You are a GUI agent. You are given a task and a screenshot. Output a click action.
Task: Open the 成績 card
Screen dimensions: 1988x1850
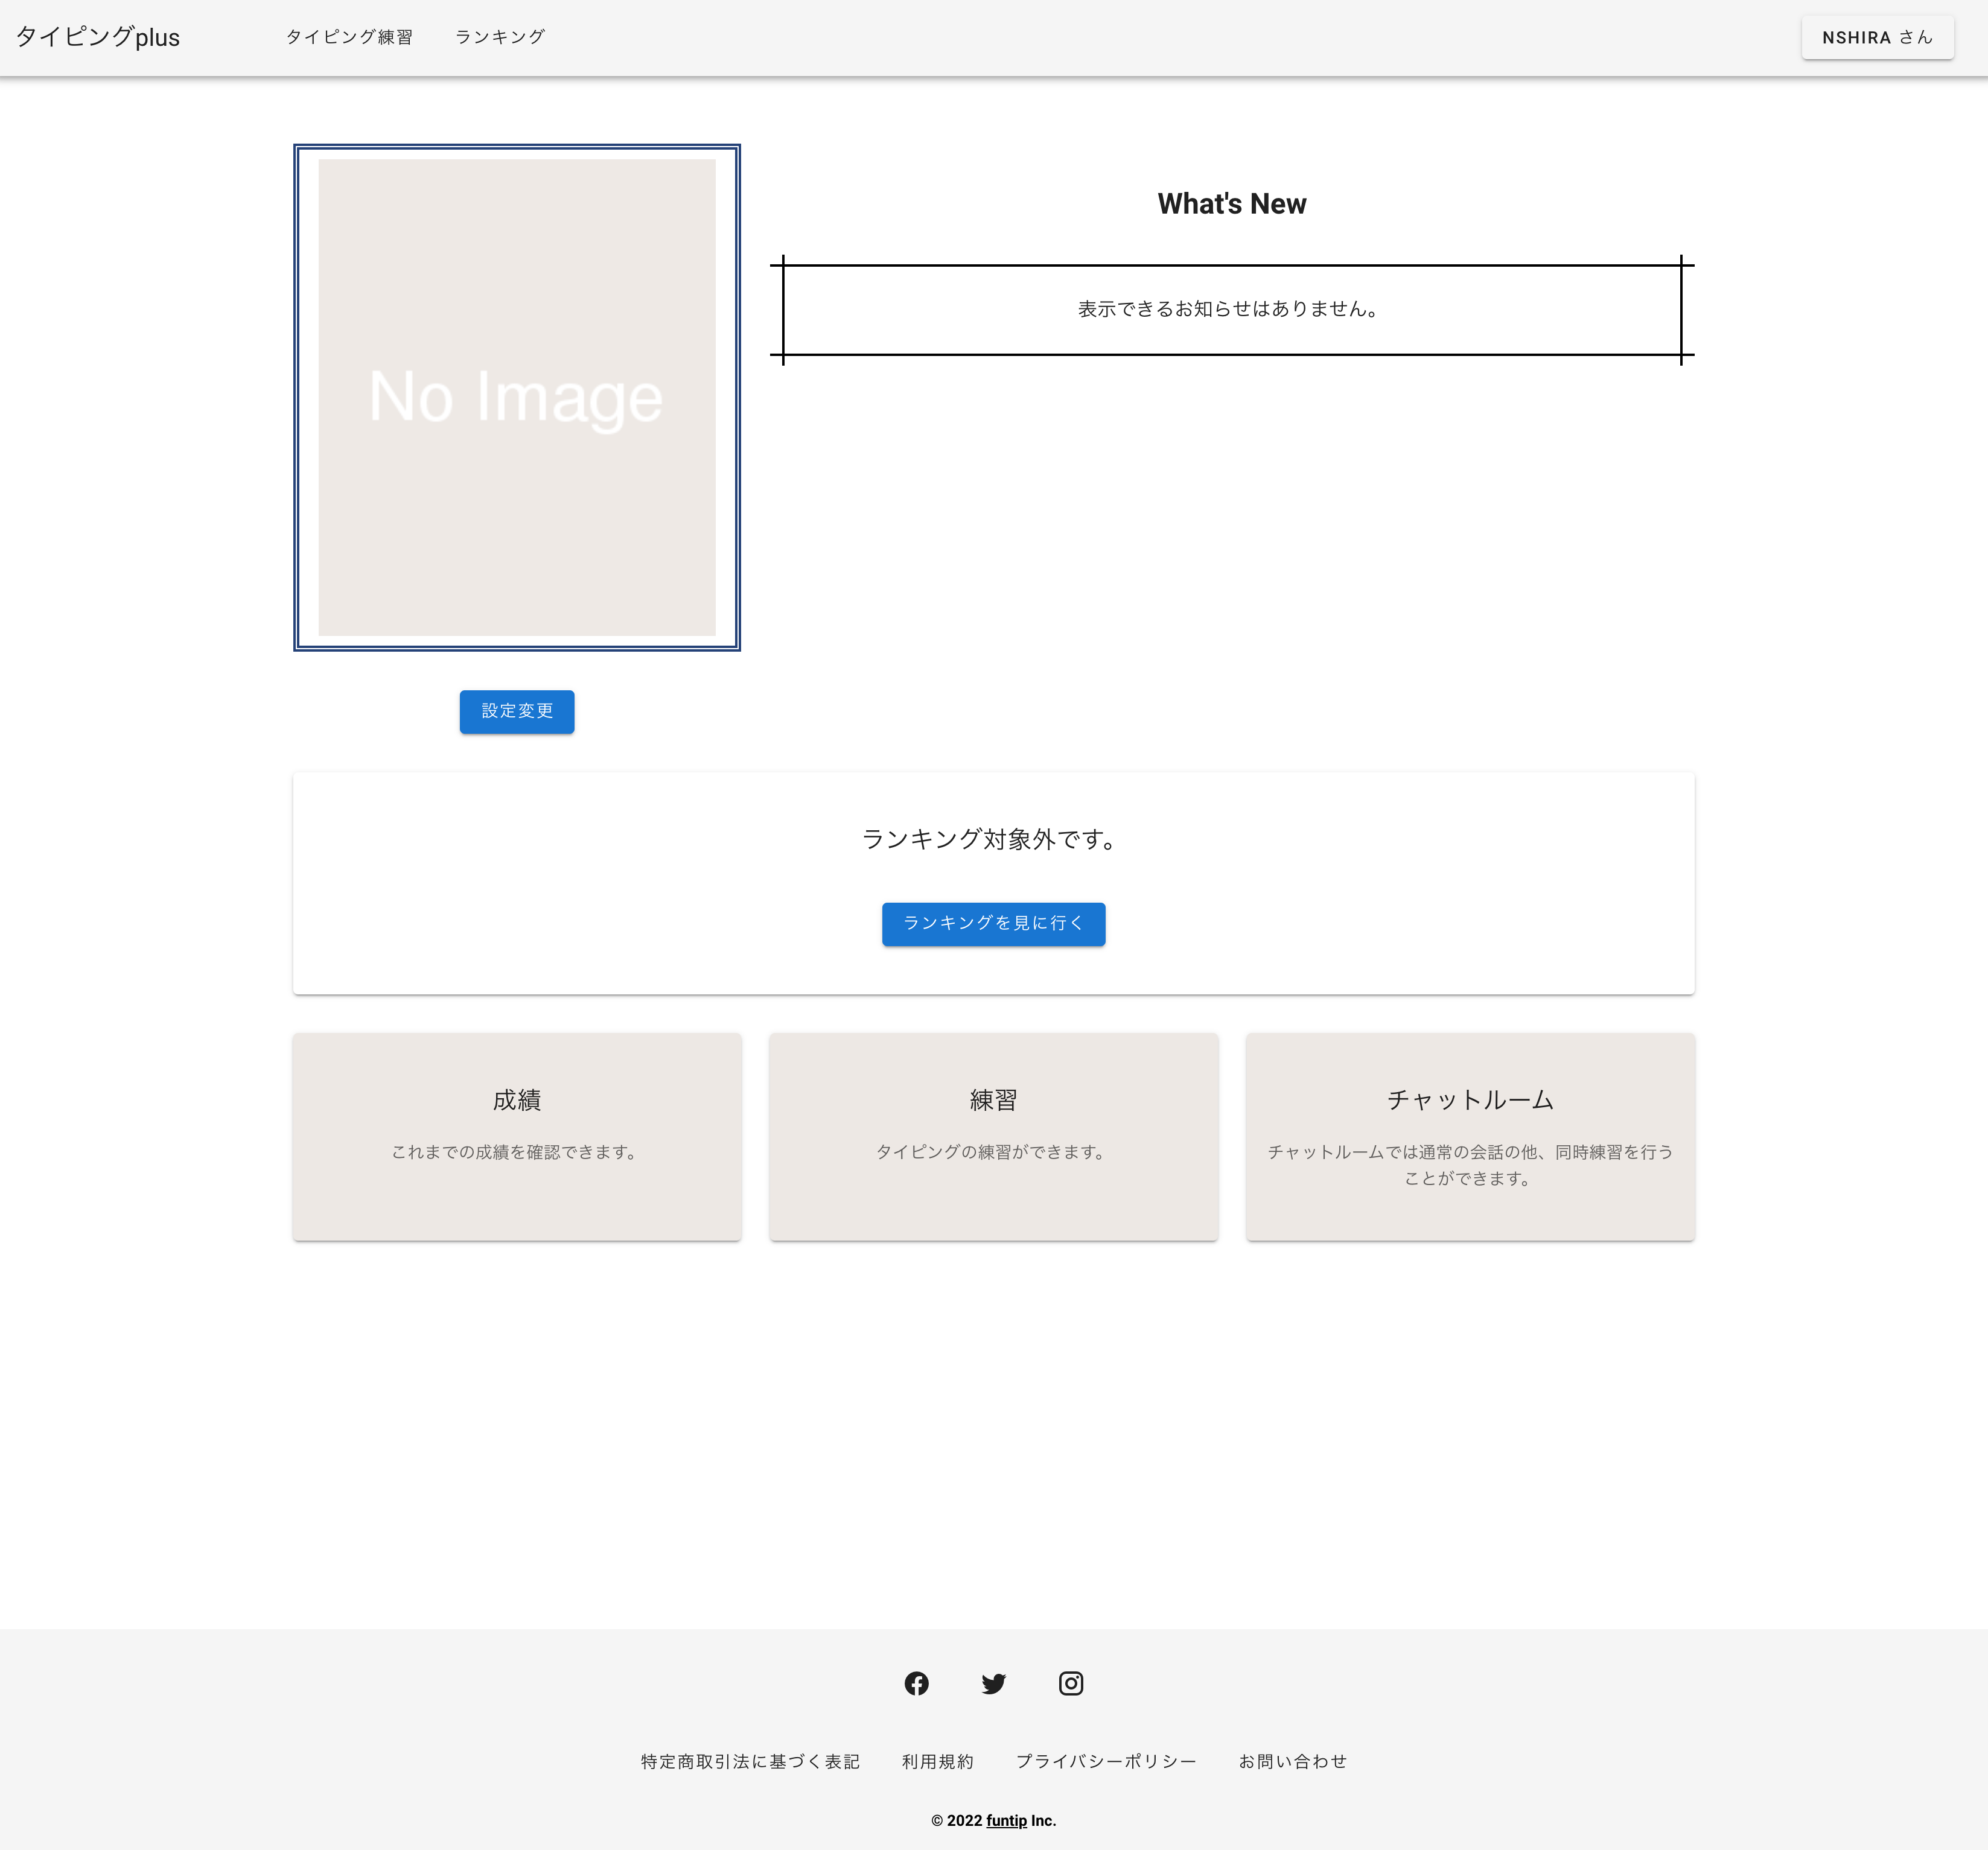pos(516,1136)
